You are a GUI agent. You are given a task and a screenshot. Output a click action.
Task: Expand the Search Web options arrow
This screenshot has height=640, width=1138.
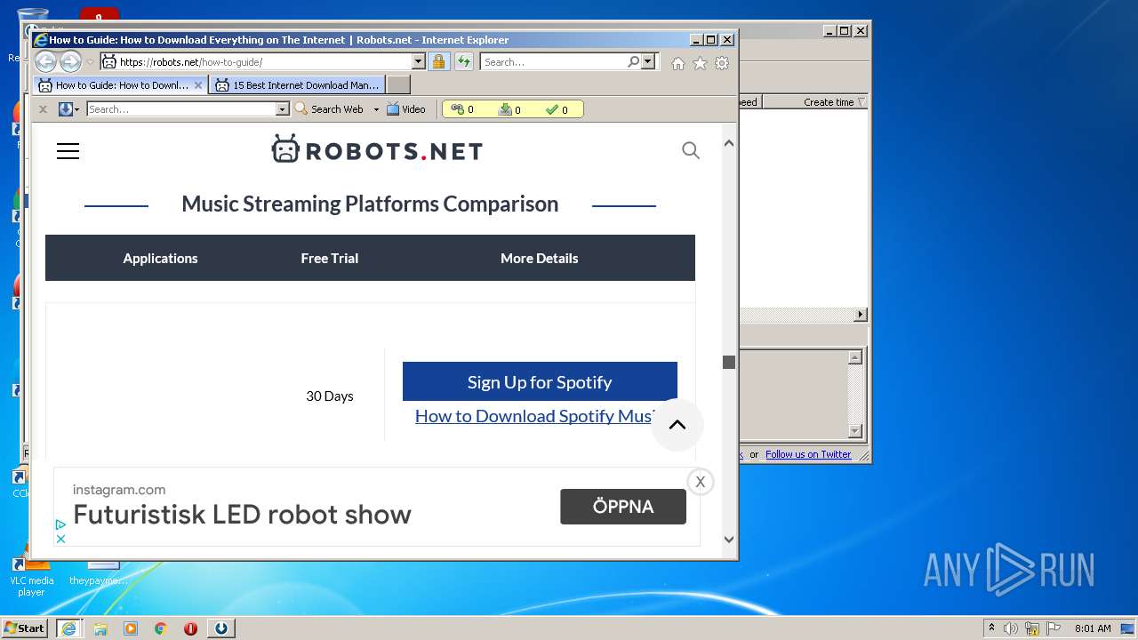(x=376, y=109)
